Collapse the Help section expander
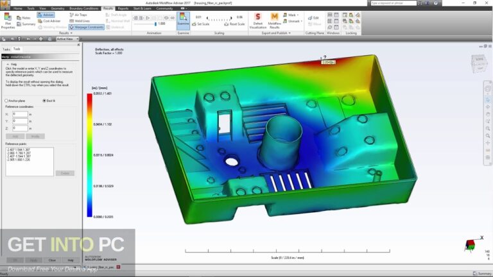493x277 pixels. 8,64
